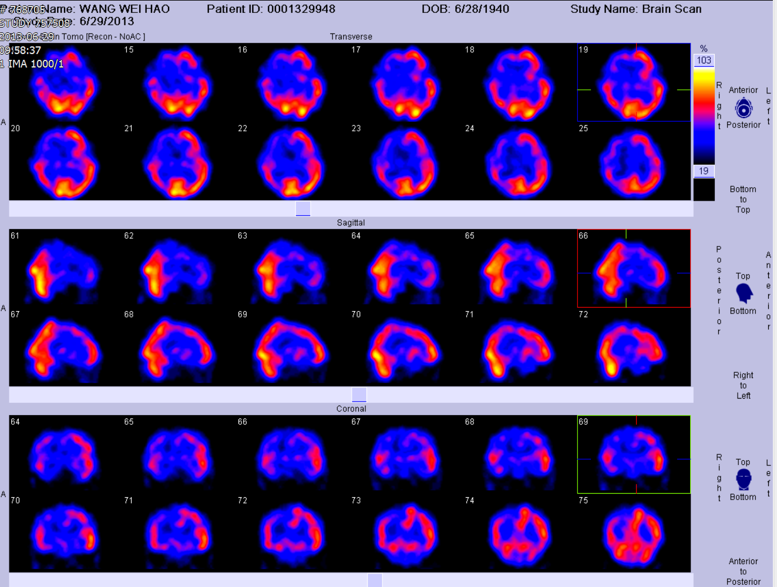The width and height of the screenshot is (777, 587).
Task: Select coronal slice 69
Action: point(633,454)
